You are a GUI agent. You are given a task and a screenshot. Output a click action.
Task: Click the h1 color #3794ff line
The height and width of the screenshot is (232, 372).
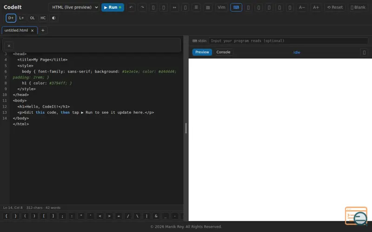47,83
